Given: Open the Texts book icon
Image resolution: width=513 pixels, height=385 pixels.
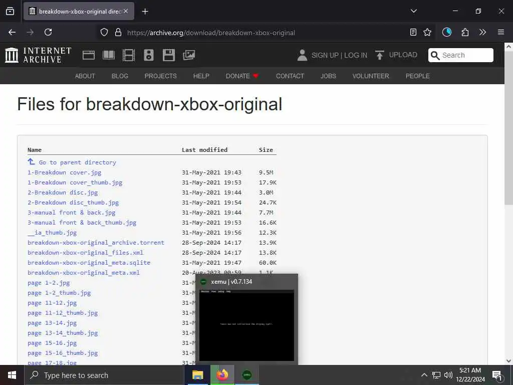Looking at the screenshot, I should 109,55.
